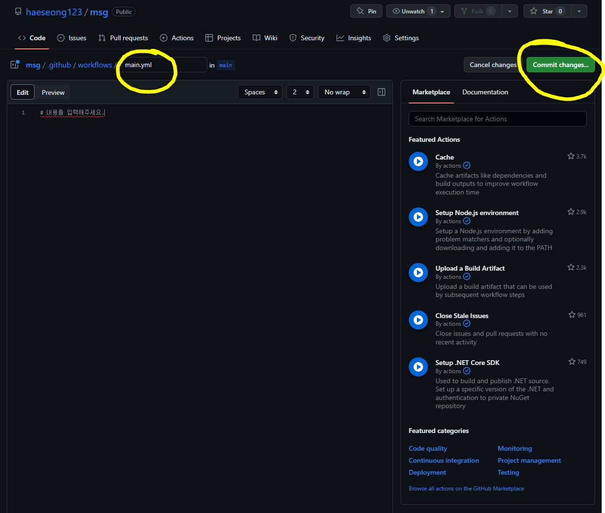This screenshot has width=605, height=513.
Task: Click the Close Stale Issues star icon
Action: coord(572,315)
